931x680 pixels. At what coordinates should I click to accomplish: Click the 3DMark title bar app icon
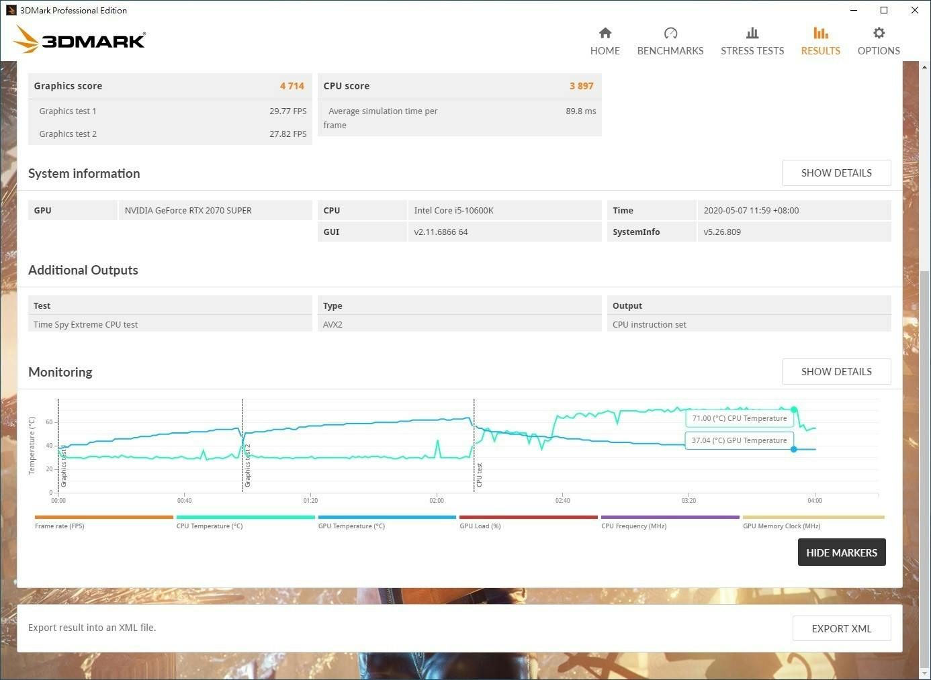[11, 10]
